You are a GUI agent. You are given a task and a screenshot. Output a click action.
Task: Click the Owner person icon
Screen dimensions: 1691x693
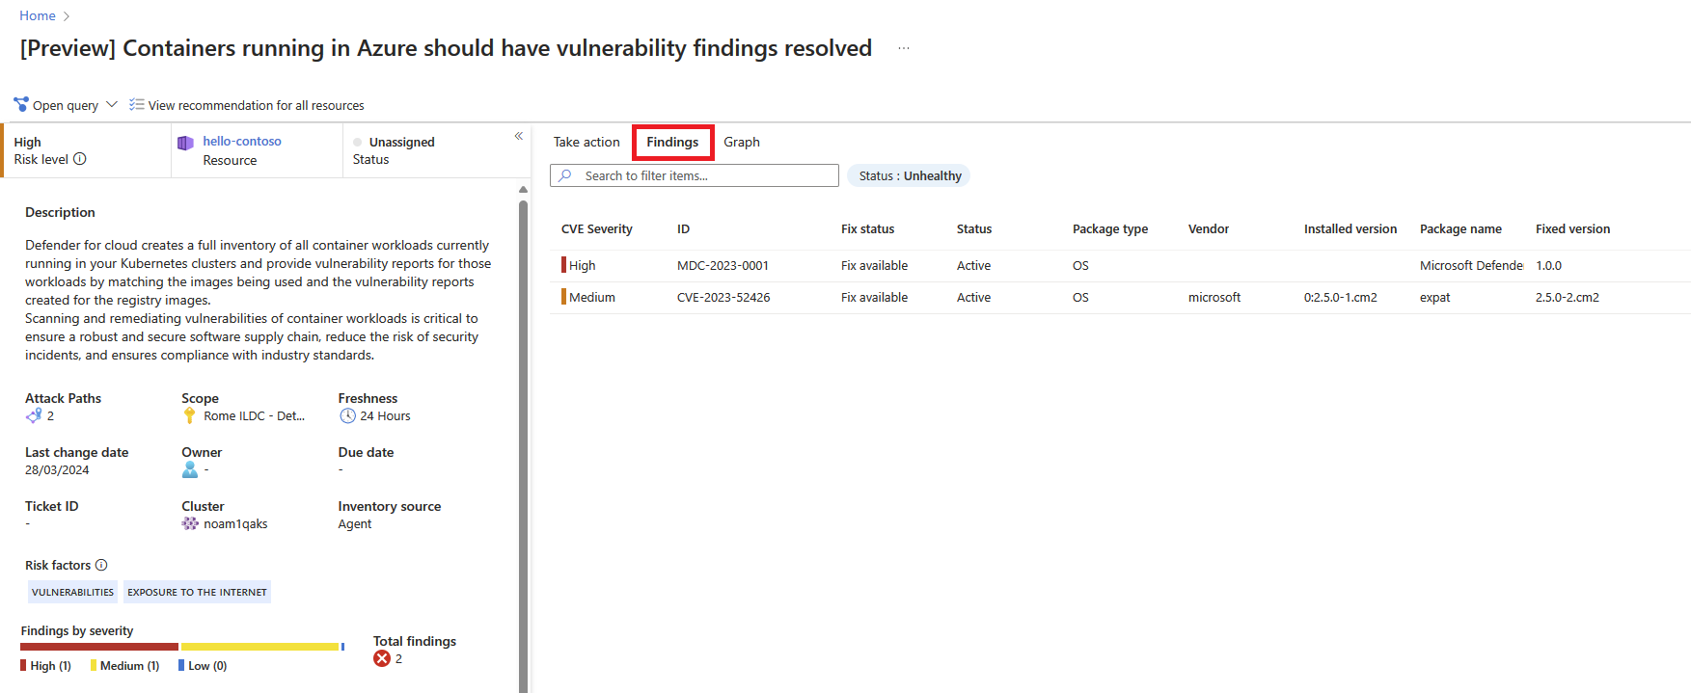tap(190, 469)
